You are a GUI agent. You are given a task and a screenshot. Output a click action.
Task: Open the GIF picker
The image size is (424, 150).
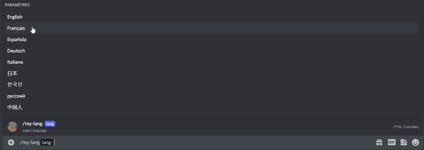click(392, 142)
